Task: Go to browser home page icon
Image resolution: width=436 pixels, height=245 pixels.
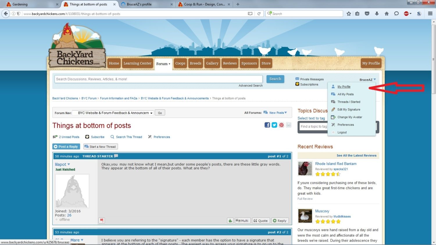Action: click(x=387, y=14)
